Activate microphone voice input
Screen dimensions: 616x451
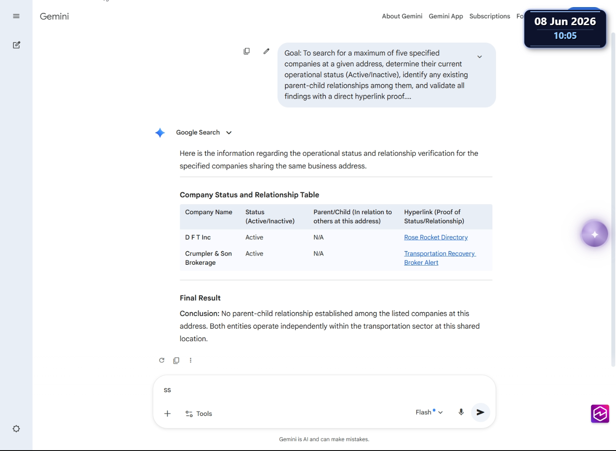coord(461,412)
